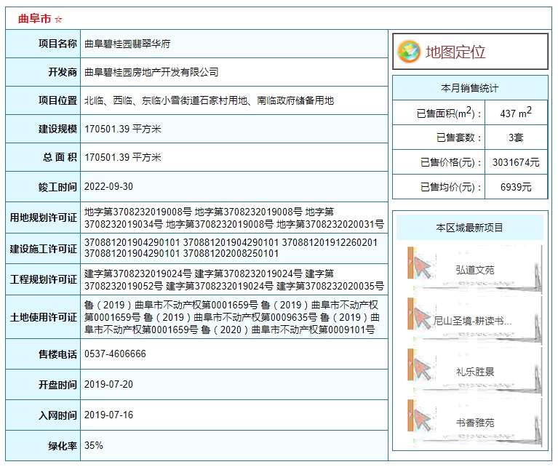Click opening date 2019-07-20
This screenshot has height=467, width=558.
coord(108,384)
